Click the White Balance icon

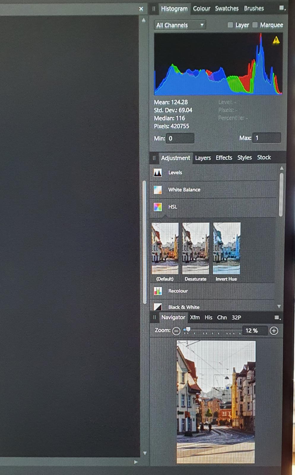click(x=158, y=190)
